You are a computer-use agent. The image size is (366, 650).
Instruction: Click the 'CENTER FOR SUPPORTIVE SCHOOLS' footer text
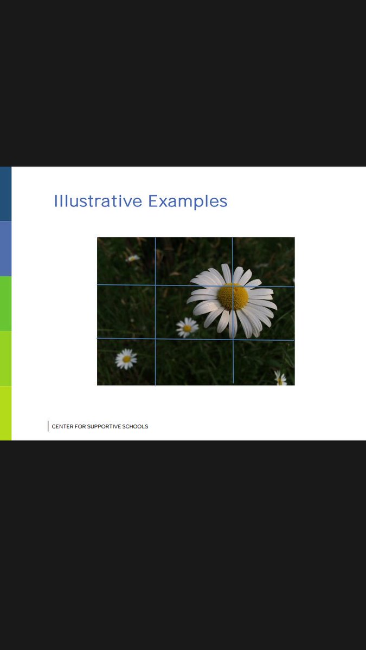point(100,426)
